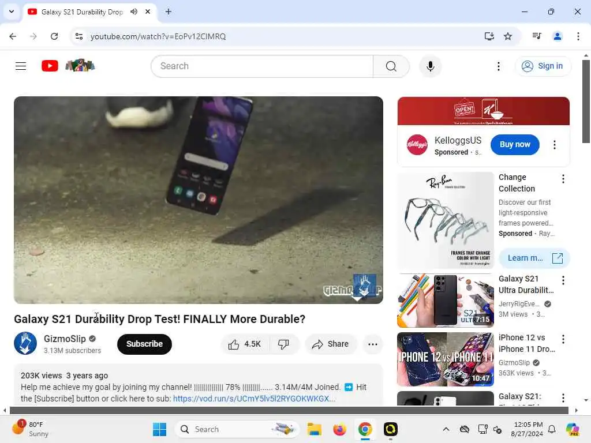591x443 pixels.
Task: Open the GizmoSlip channel name link
Action: (x=65, y=339)
